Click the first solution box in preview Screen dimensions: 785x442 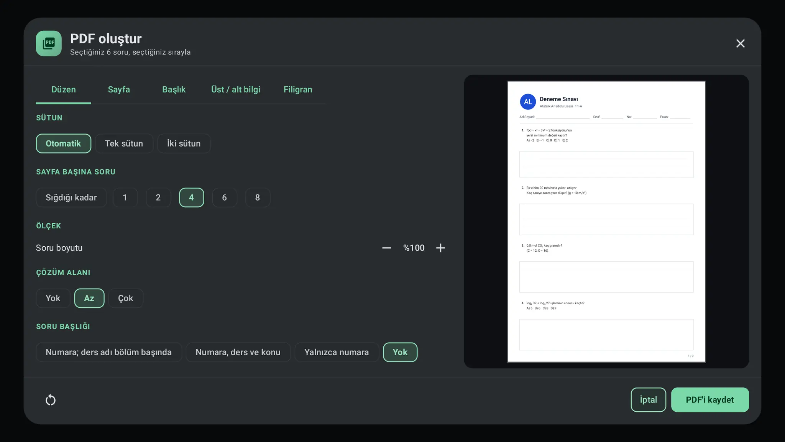coord(606,164)
